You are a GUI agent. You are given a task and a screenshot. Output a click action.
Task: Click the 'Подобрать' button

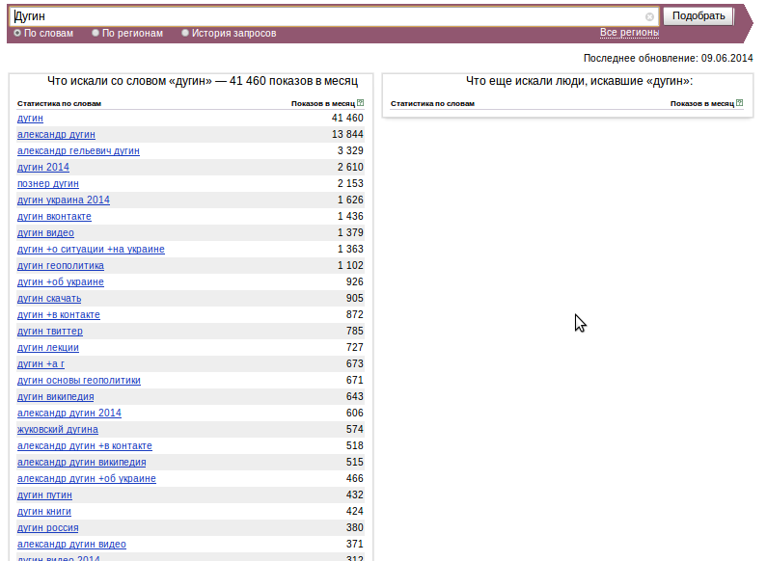tap(699, 16)
